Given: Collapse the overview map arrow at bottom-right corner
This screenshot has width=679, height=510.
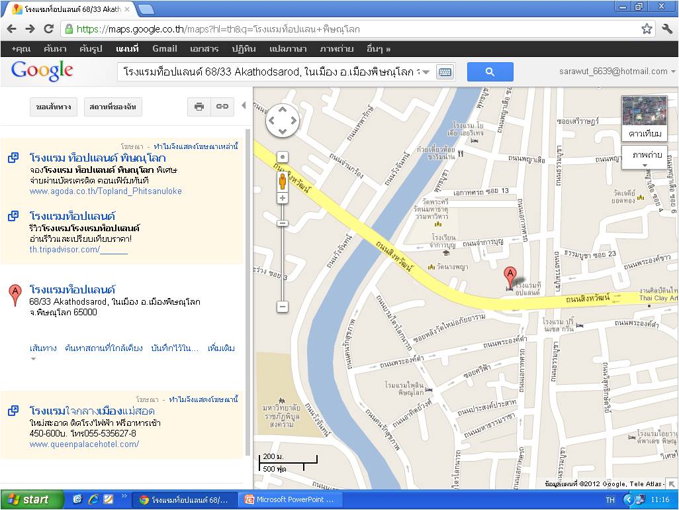Looking at the screenshot, I should [672, 484].
